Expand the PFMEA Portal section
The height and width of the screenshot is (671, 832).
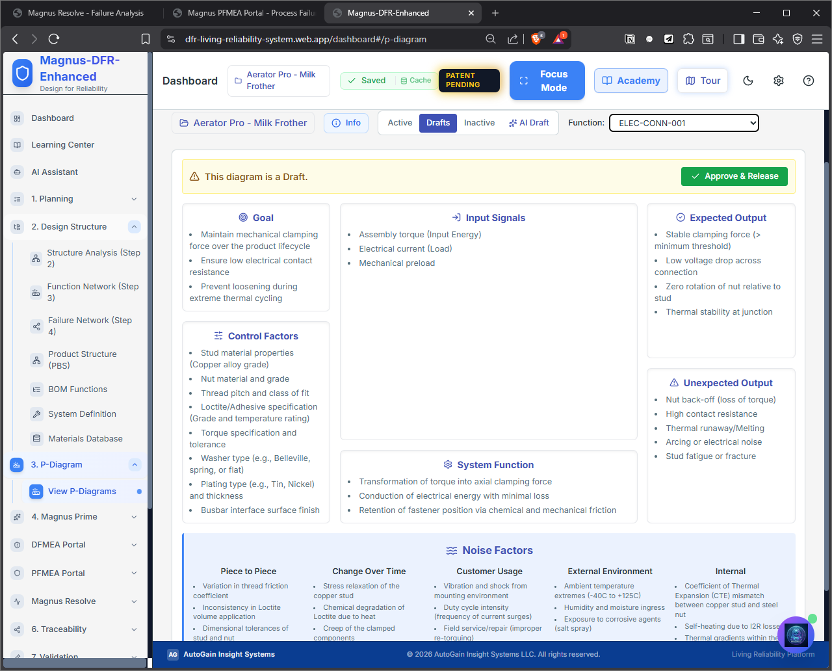134,573
